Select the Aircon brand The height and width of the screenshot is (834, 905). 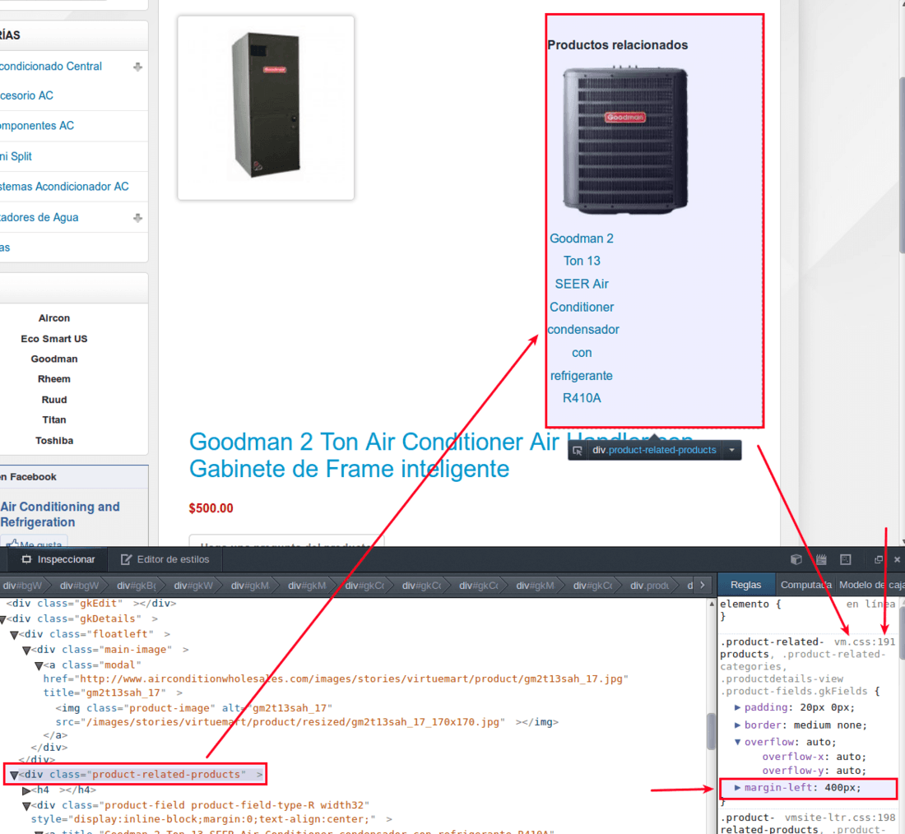[54, 318]
